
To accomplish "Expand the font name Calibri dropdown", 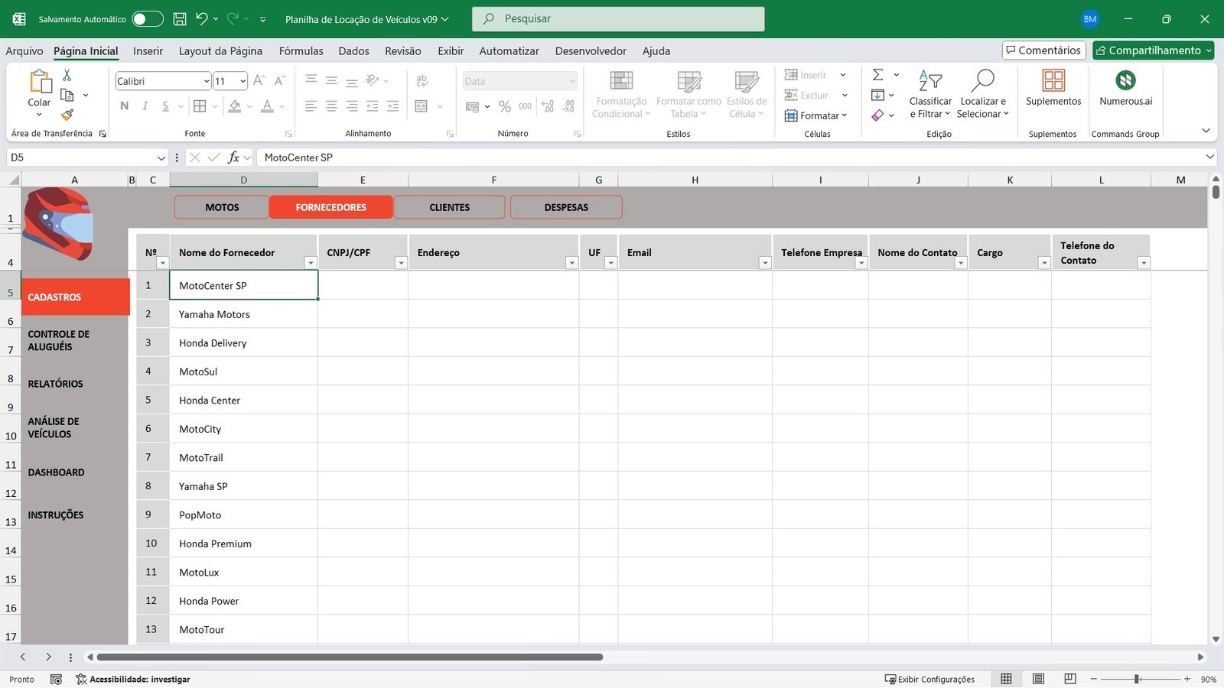I will [207, 81].
